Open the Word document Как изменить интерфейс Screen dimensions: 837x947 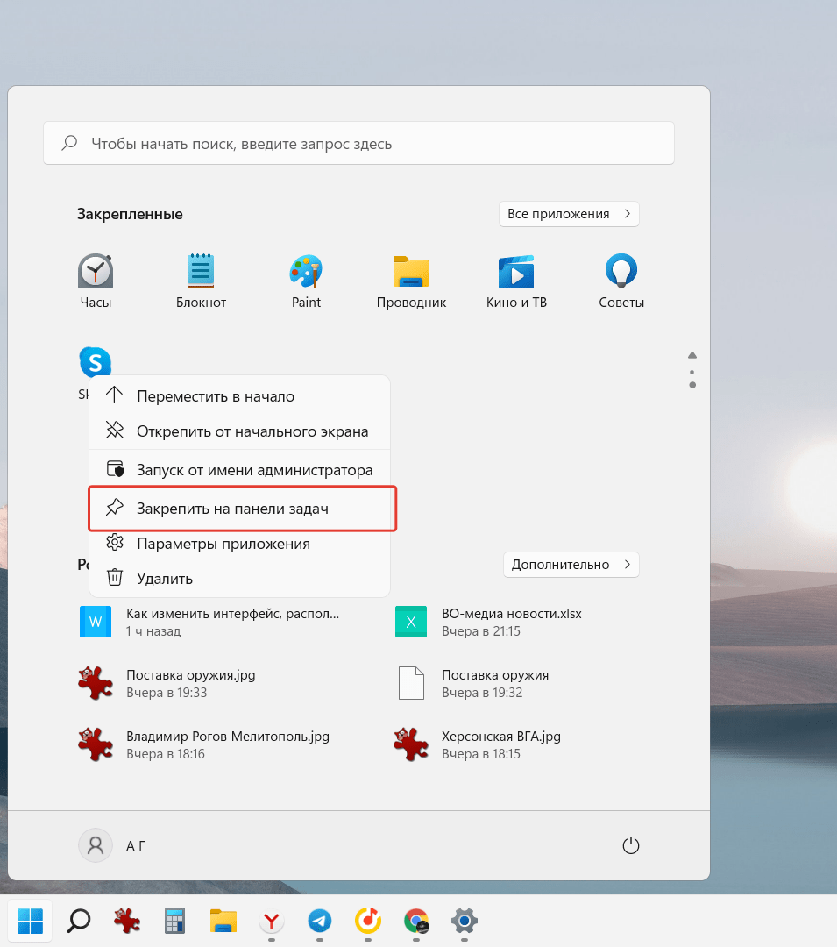[211, 622]
